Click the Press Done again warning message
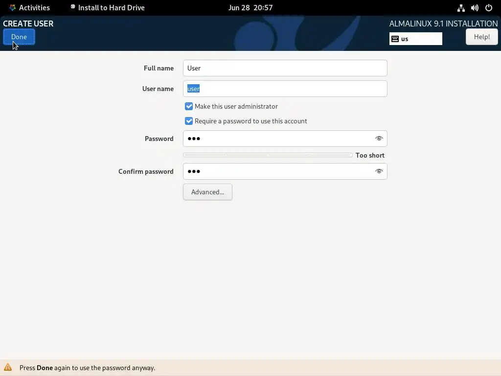The width and height of the screenshot is (501, 376). tap(87, 368)
